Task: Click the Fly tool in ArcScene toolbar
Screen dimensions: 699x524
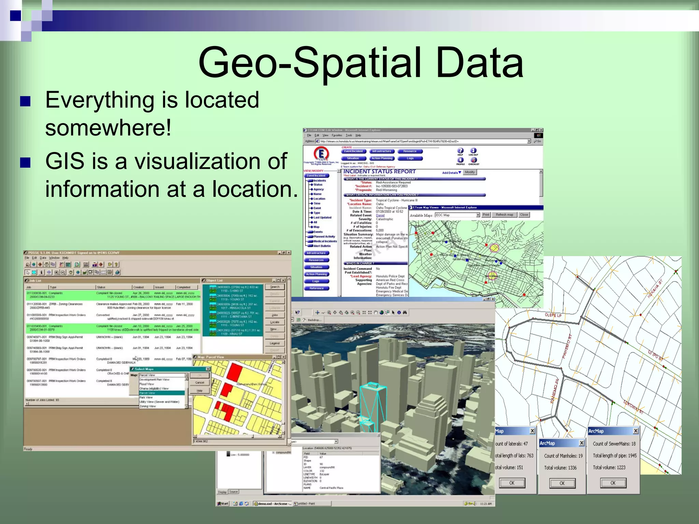Action: coord(323,312)
